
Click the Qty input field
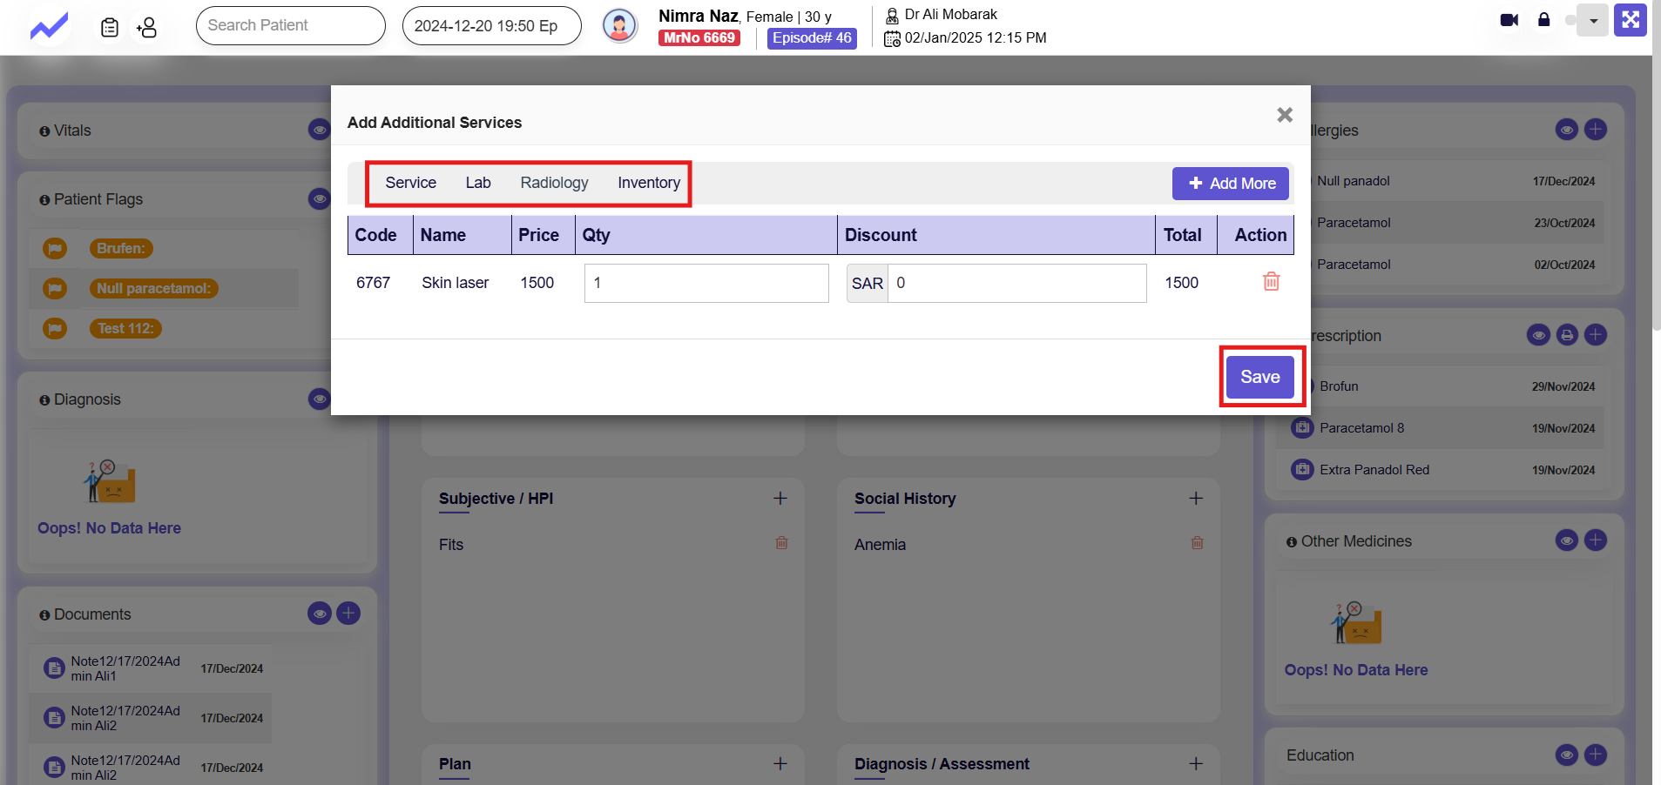(706, 284)
